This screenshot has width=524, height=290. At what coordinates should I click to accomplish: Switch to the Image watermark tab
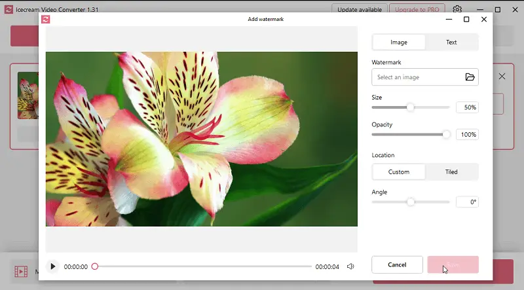pos(399,43)
